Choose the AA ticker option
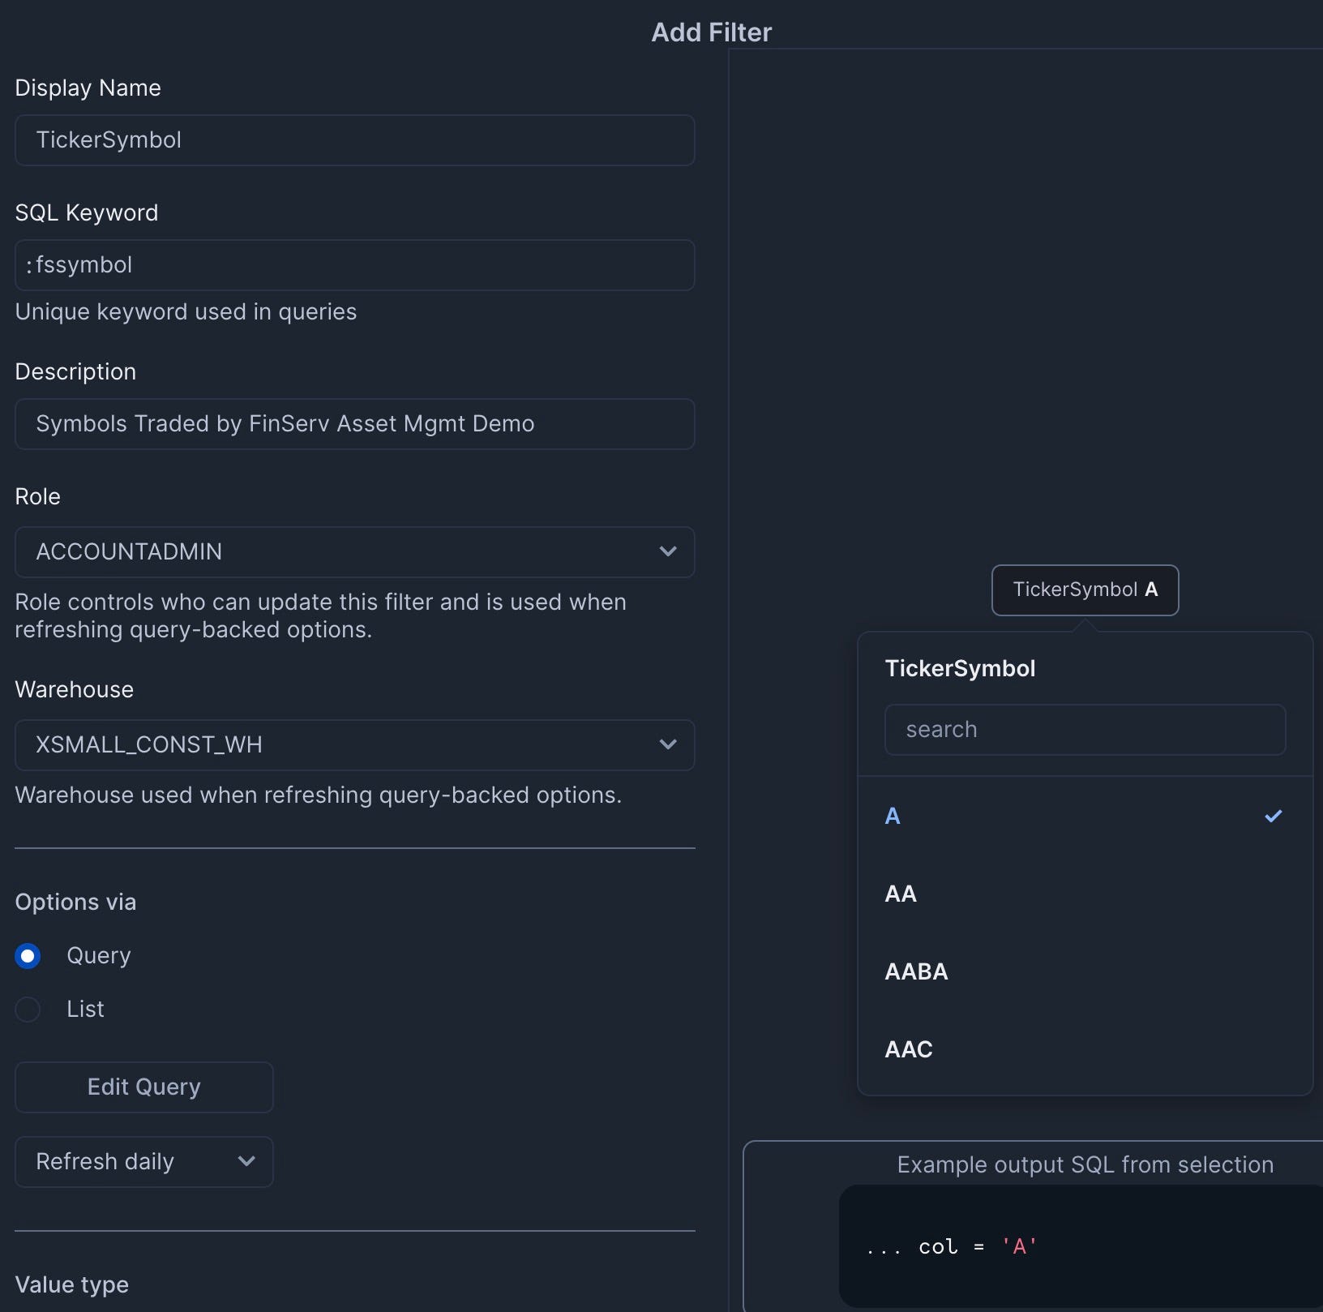The width and height of the screenshot is (1323, 1312). [901, 894]
